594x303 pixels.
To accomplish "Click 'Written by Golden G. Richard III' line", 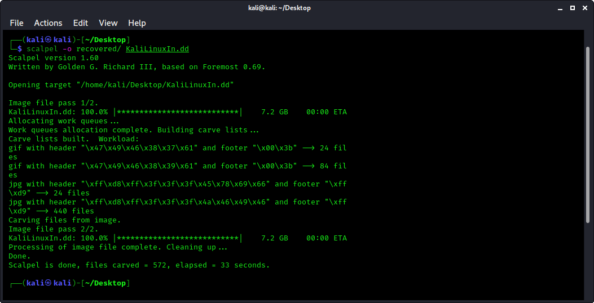I will [137, 67].
